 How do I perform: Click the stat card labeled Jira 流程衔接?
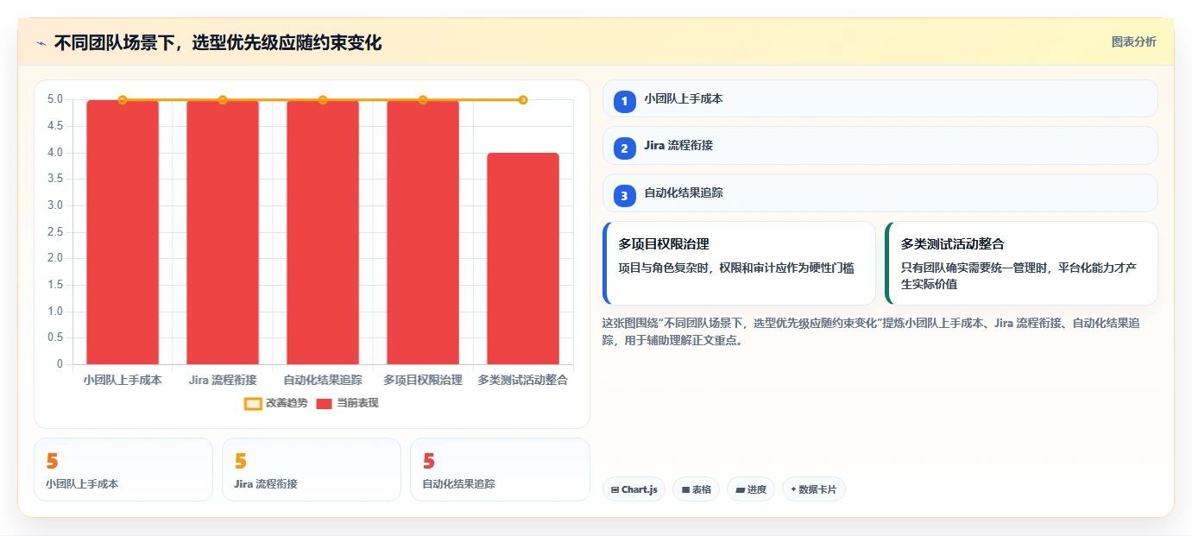pyautogui.click(x=312, y=470)
